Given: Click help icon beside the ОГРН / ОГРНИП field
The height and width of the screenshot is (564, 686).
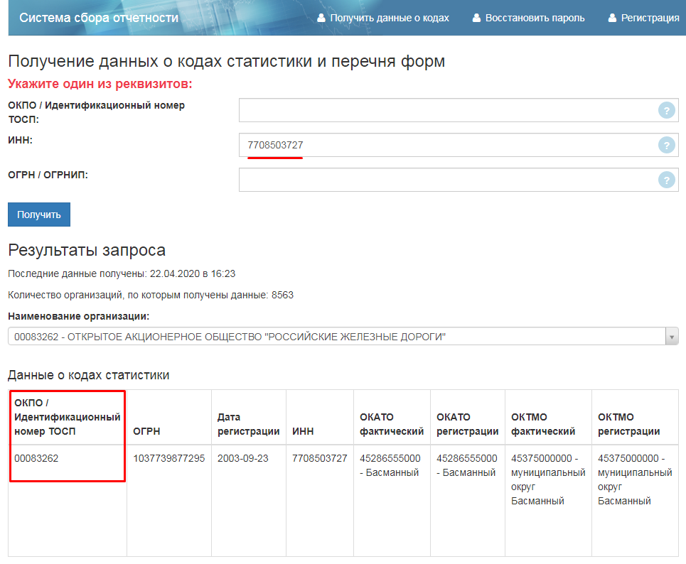Looking at the screenshot, I should [x=666, y=180].
